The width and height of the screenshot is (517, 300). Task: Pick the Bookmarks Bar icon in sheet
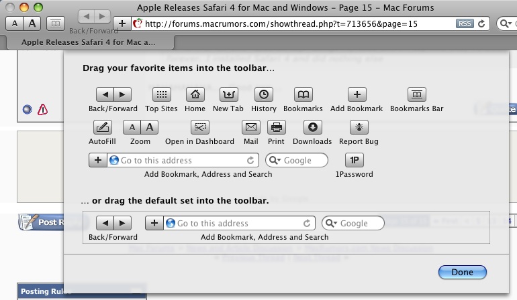417,94
